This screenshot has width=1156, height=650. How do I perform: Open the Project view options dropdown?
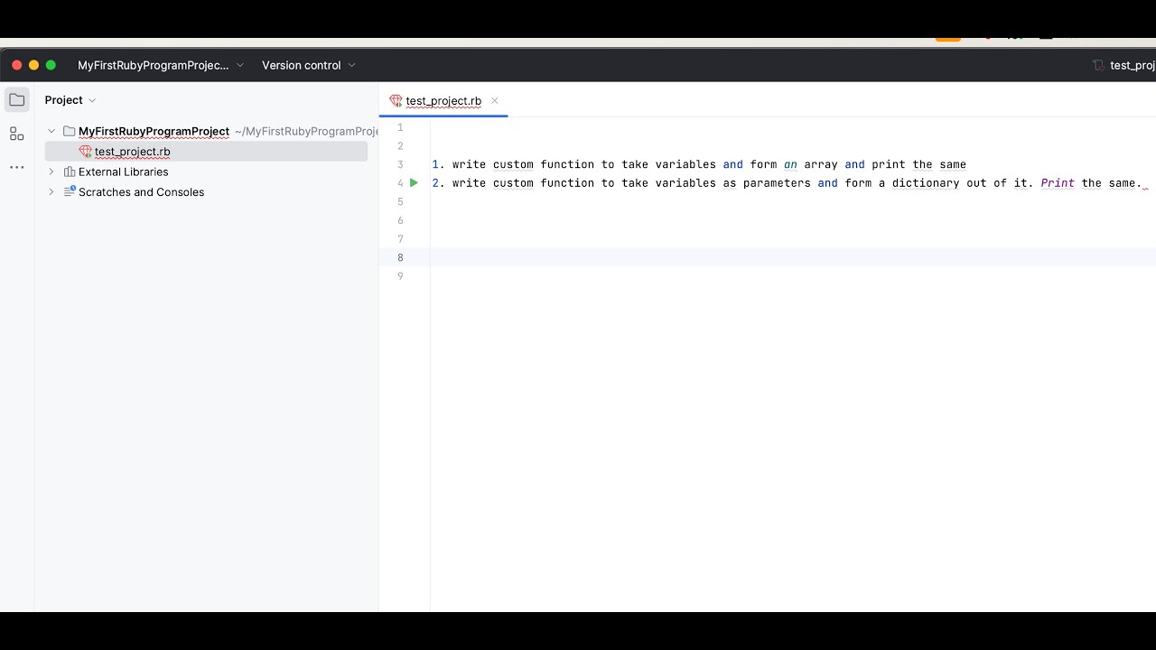point(92,100)
